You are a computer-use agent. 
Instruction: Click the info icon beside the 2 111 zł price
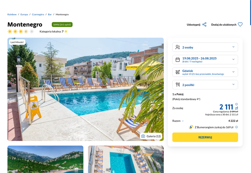coord(237,104)
